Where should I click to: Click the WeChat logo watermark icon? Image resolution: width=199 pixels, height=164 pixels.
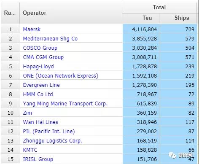172,155
